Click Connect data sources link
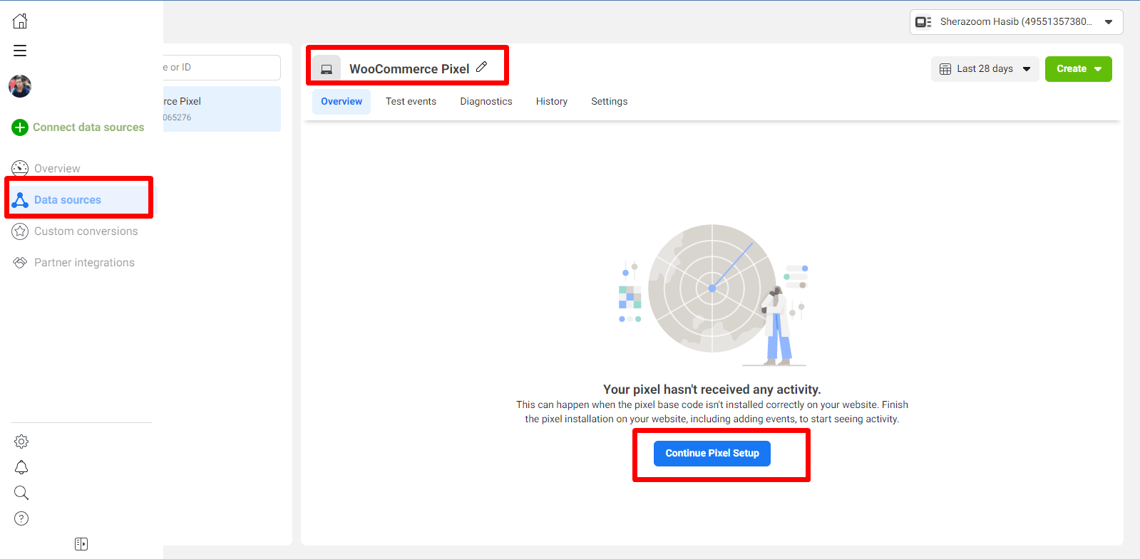This screenshot has width=1140, height=559. pyautogui.click(x=88, y=127)
